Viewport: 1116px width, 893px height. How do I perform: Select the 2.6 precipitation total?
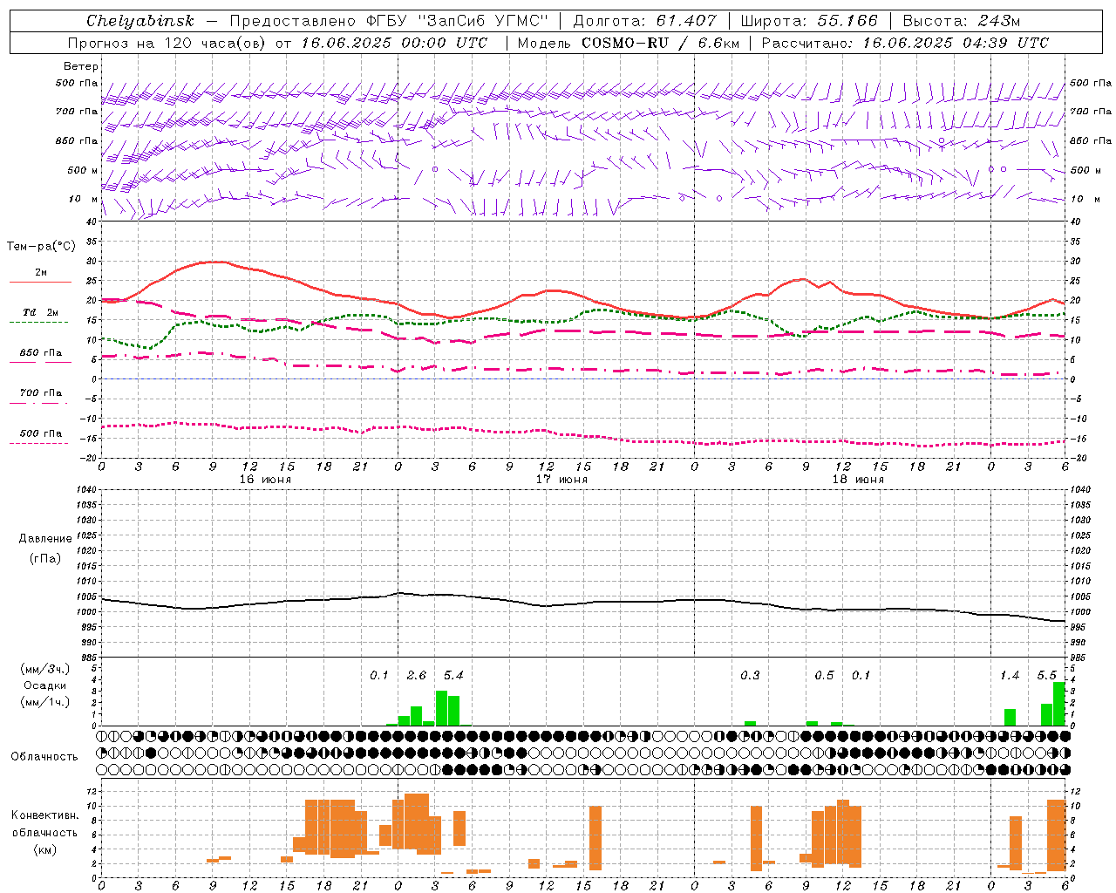pos(417,676)
